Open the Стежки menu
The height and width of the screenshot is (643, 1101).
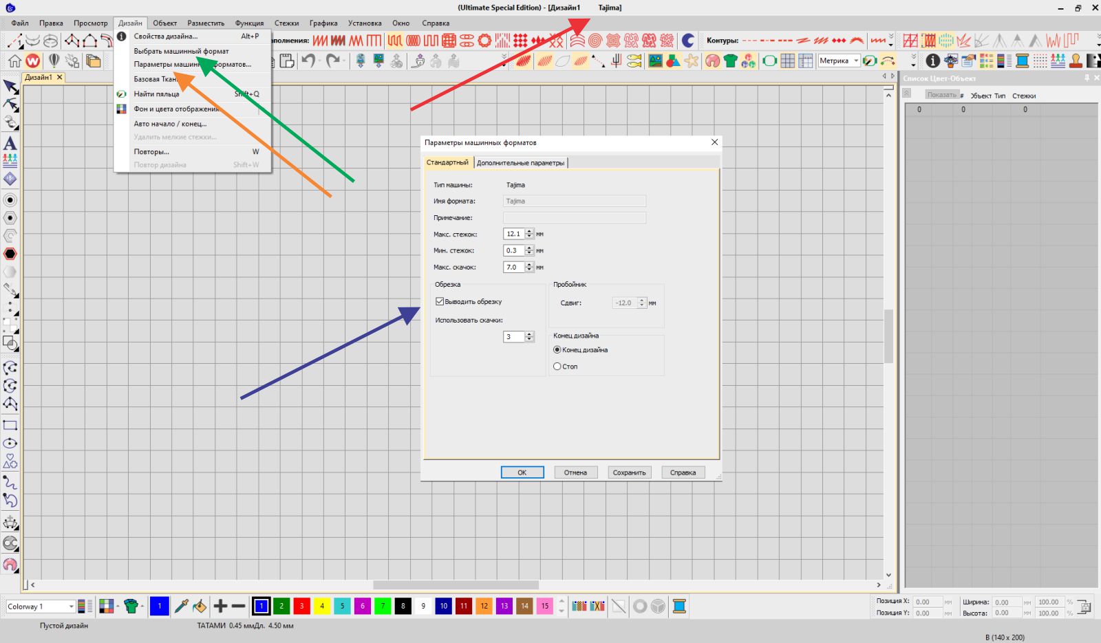click(286, 23)
